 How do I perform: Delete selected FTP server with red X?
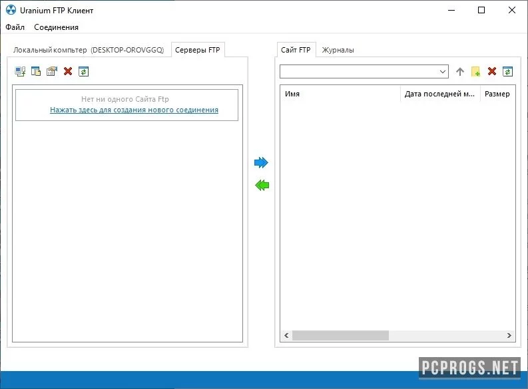tap(68, 71)
